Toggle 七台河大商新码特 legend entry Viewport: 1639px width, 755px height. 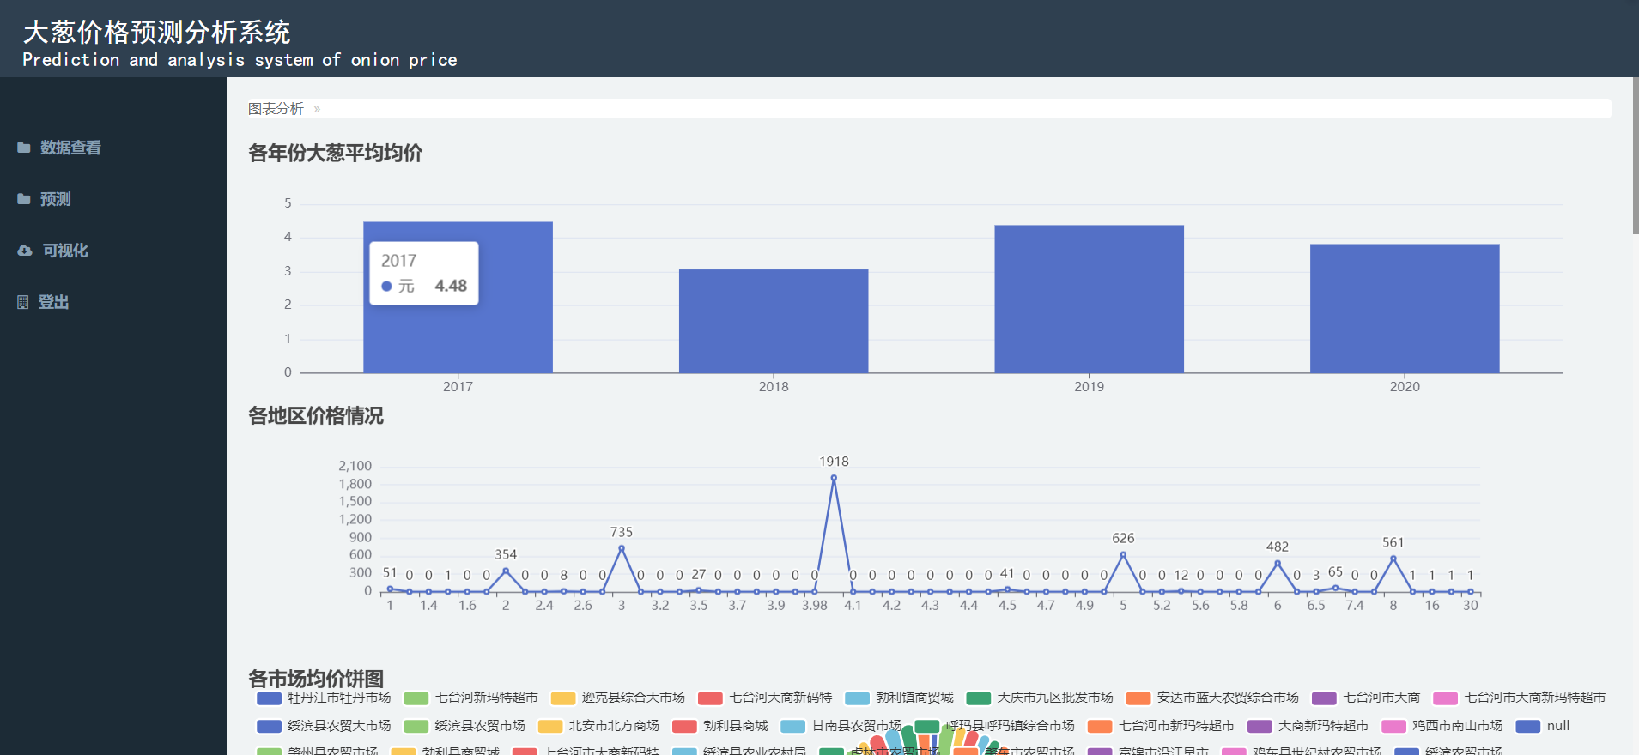pyautogui.click(x=765, y=698)
